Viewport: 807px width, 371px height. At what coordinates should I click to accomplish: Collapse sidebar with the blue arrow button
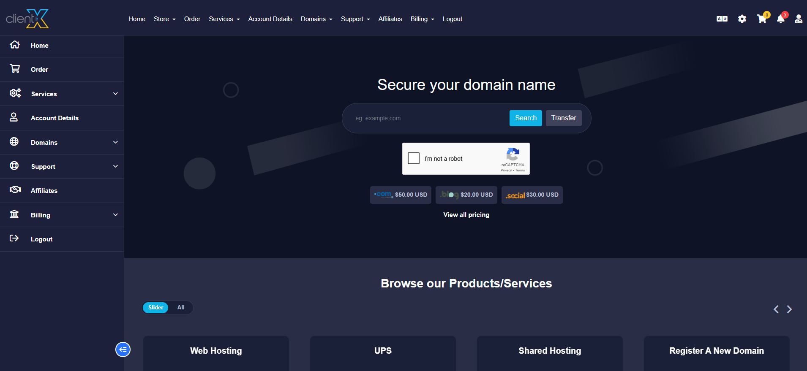[123, 349]
